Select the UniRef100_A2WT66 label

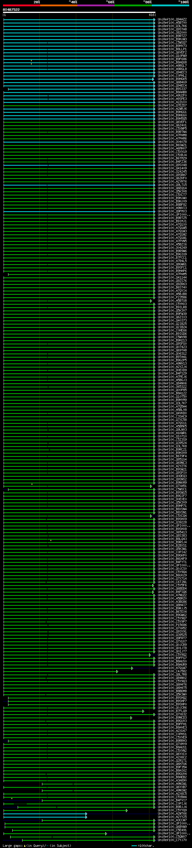point(172,813)
